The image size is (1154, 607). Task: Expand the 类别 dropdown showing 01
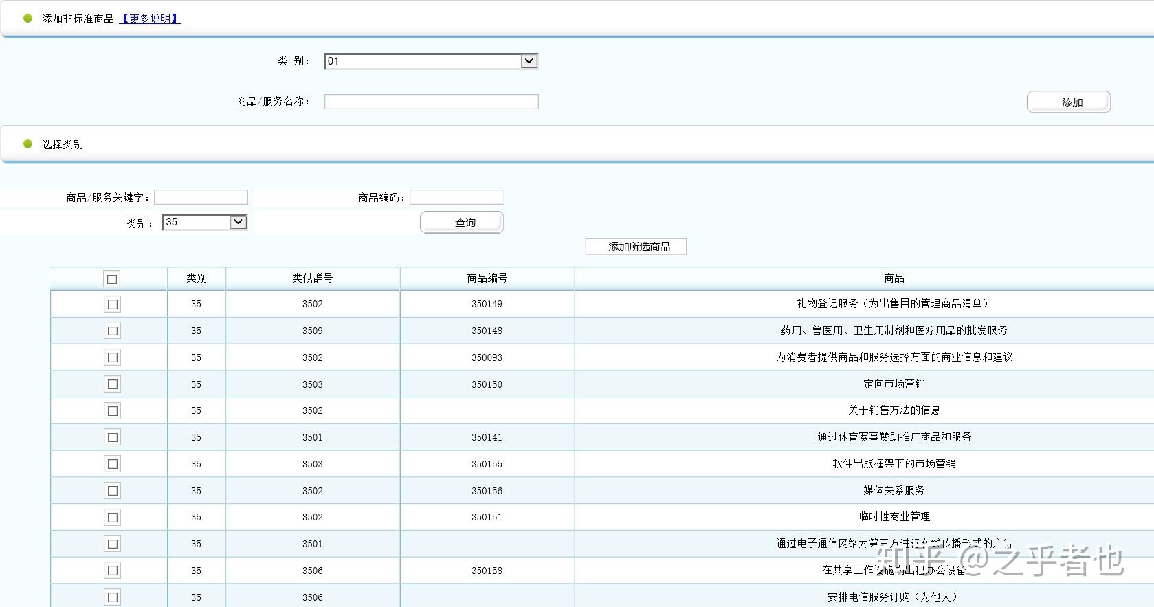(528, 61)
